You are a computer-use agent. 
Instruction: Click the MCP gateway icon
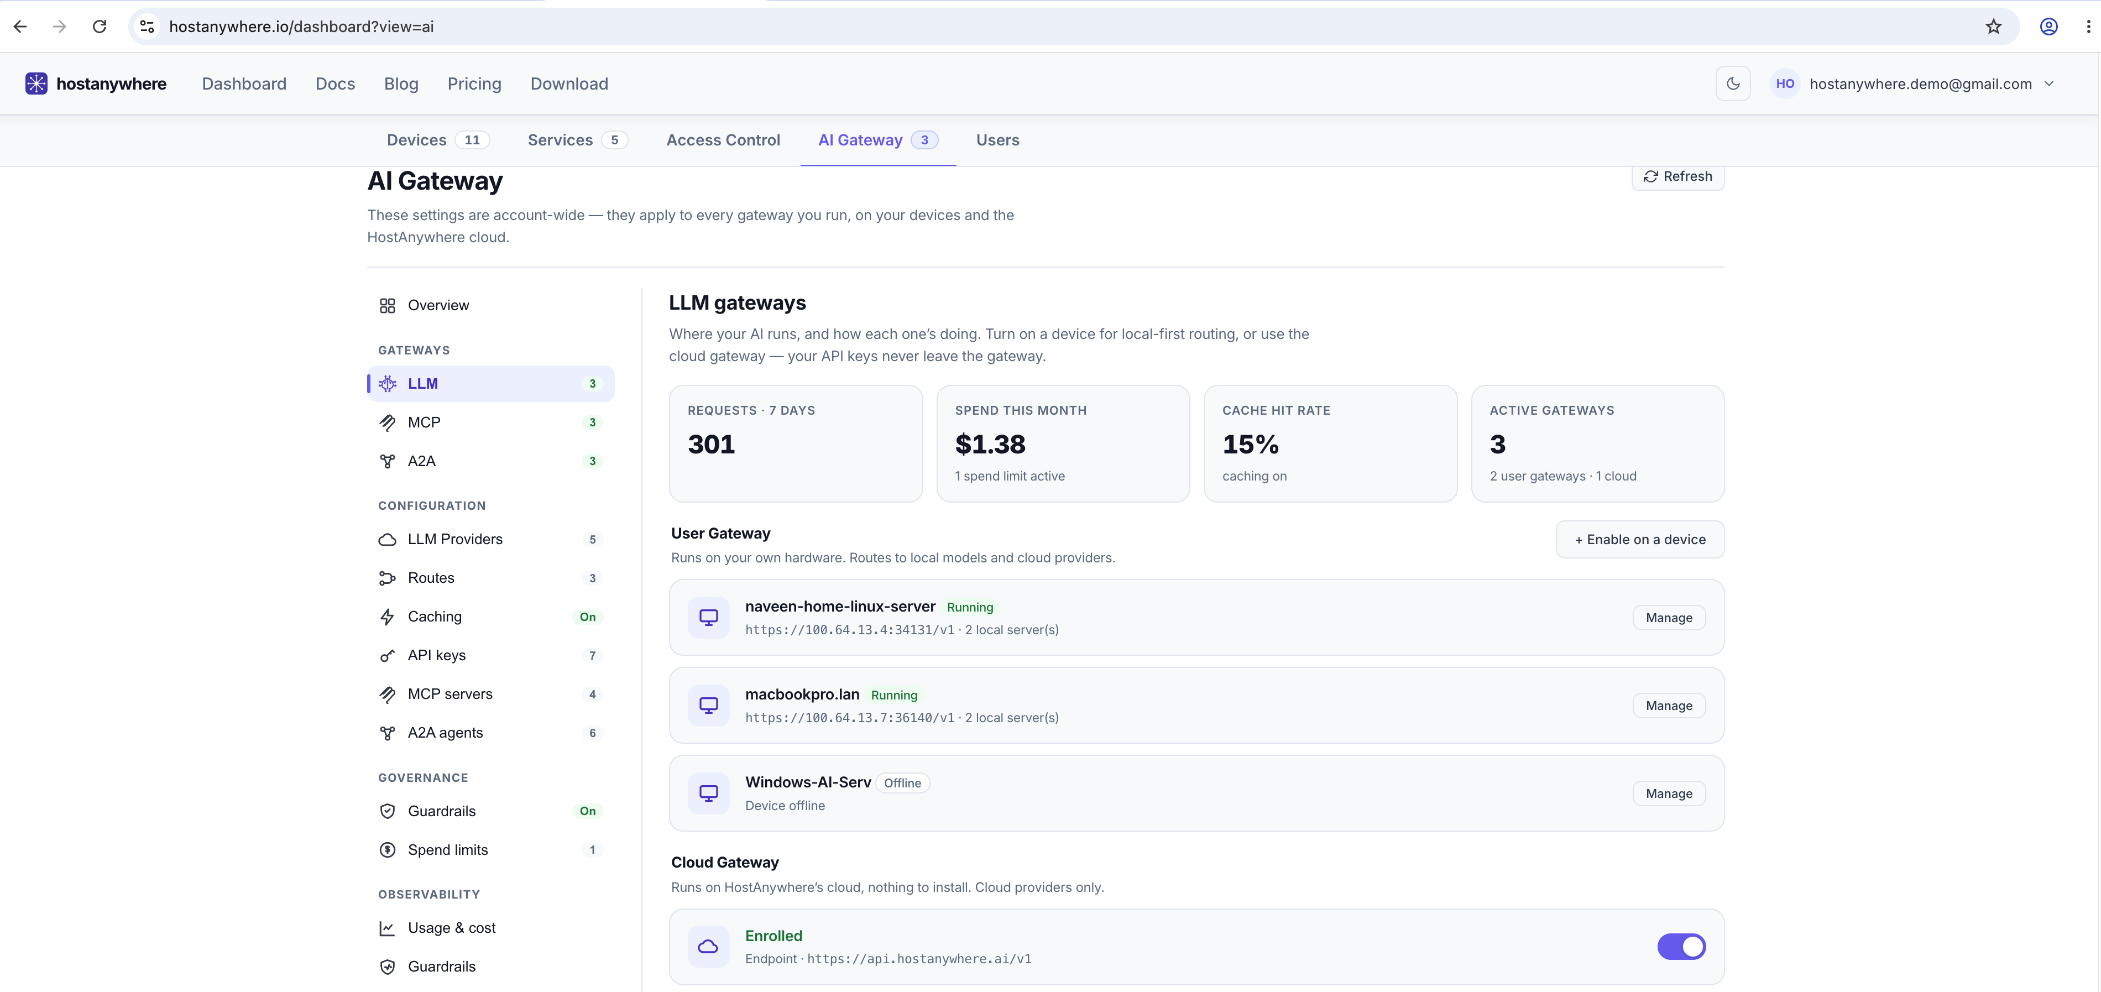pos(388,422)
